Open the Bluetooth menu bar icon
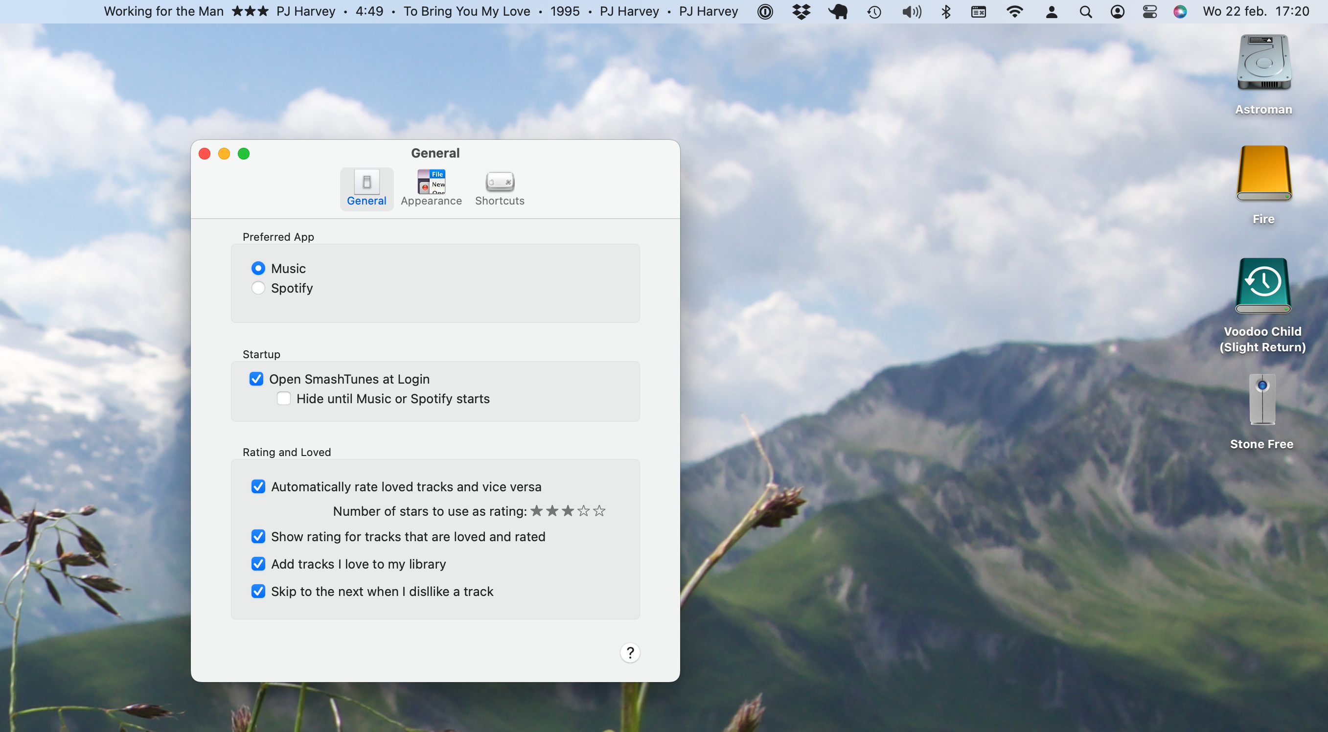This screenshot has width=1328, height=732. tap(946, 11)
